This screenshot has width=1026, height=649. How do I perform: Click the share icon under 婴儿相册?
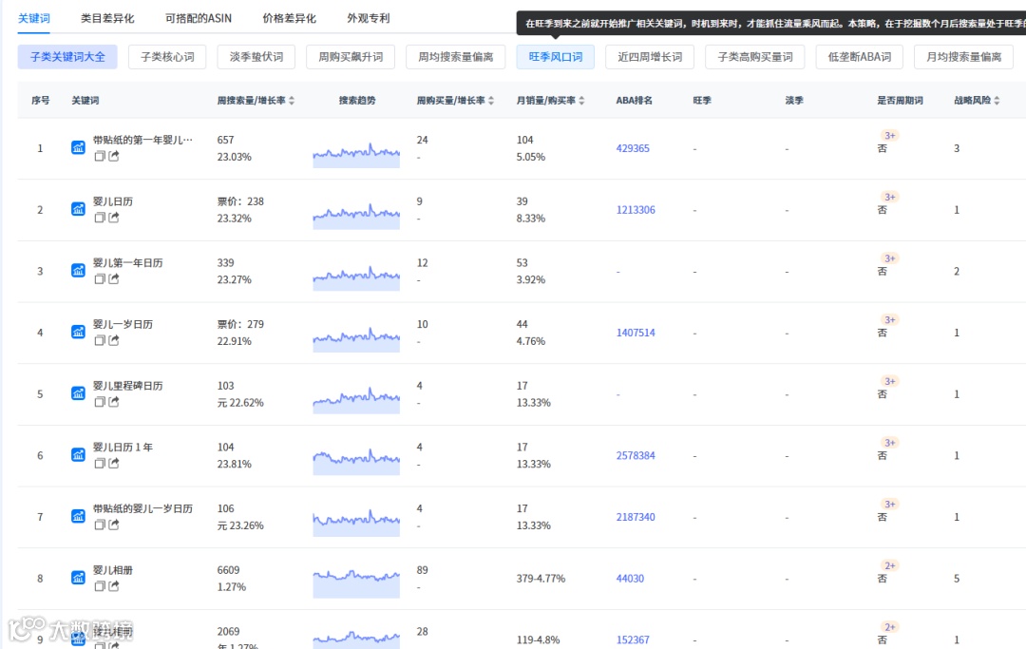click(113, 586)
